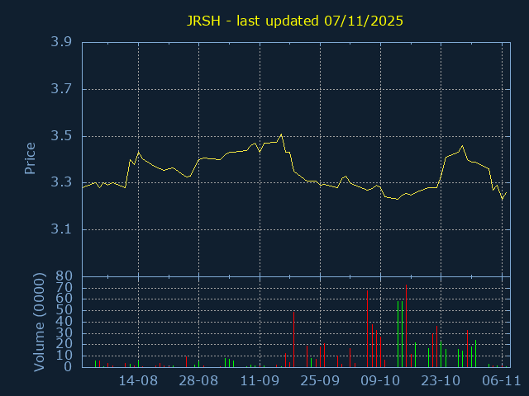The image size is (529, 396).
Task: Select the 80 volume axis label
Action: pyautogui.click(x=64, y=276)
